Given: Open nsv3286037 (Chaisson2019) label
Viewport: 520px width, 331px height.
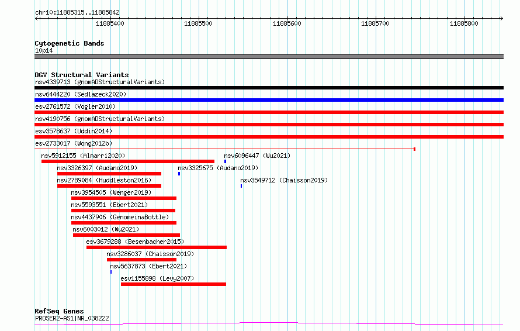Looking at the screenshot, I should (x=150, y=254).
